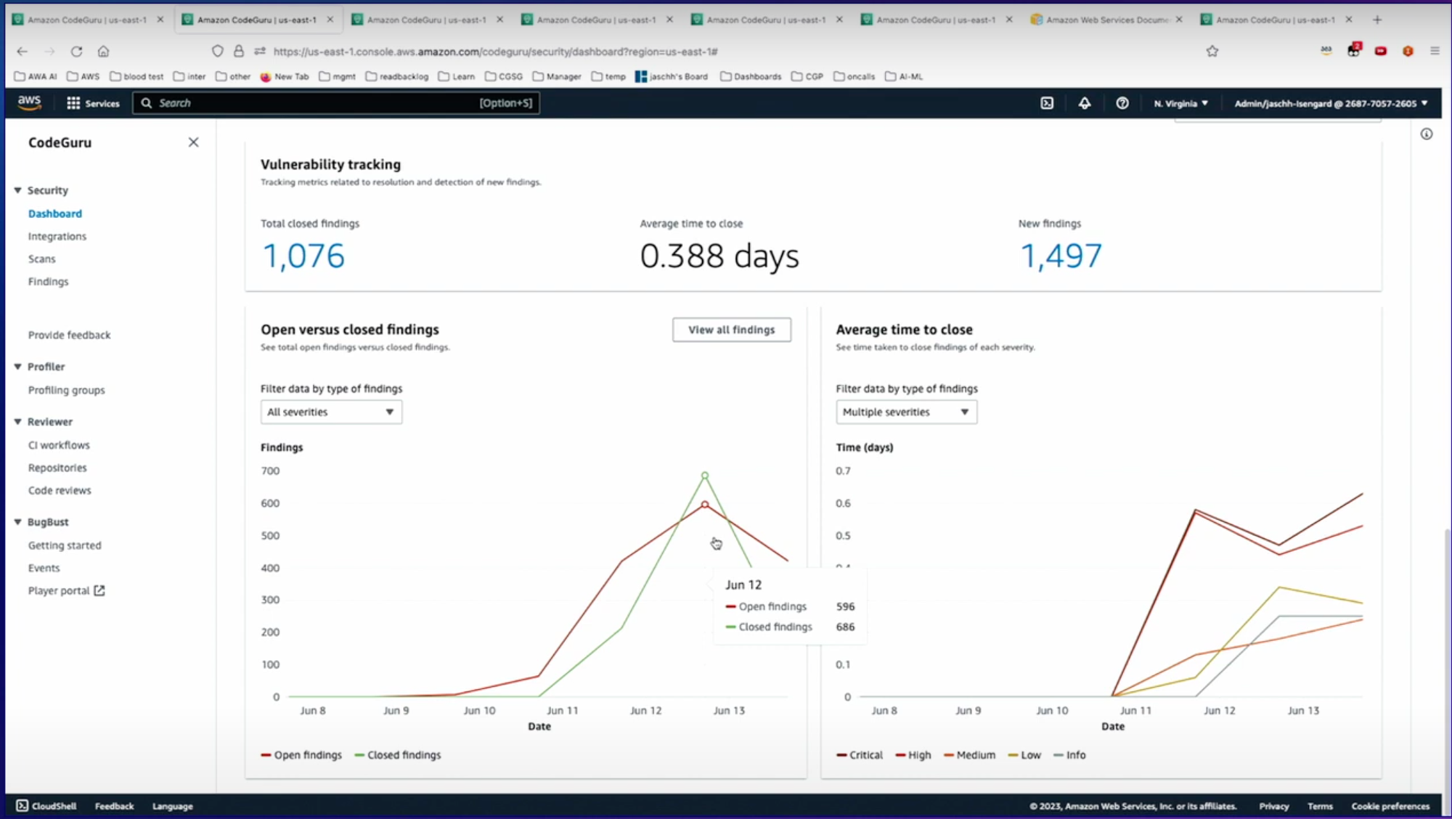Open Player portal external link
The image size is (1452, 819).
click(x=66, y=591)
